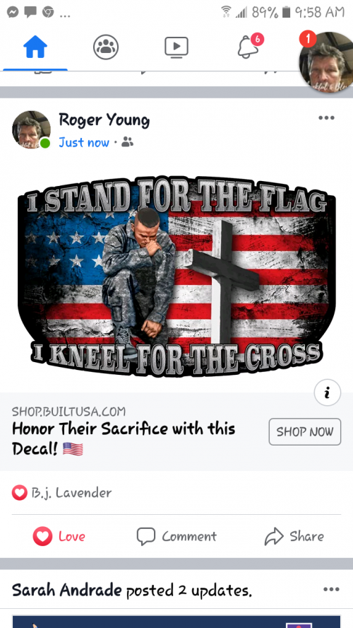
Task: View reactions from B.j. Lavender
Action: click(x=61, y=493)
